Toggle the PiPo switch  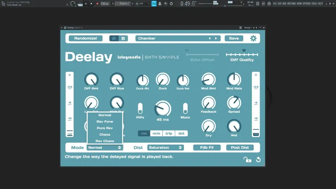point(140,108)
